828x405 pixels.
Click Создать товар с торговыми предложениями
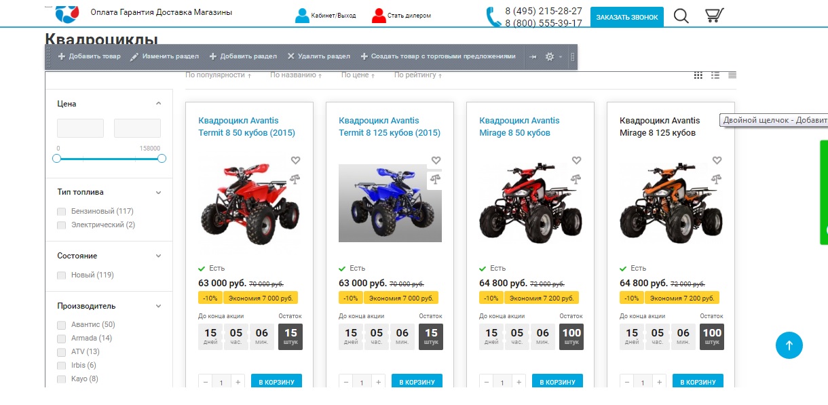(x=438, y=56)
